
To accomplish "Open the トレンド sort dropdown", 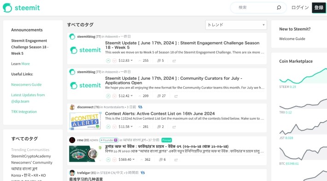I will tap(236, 25).
